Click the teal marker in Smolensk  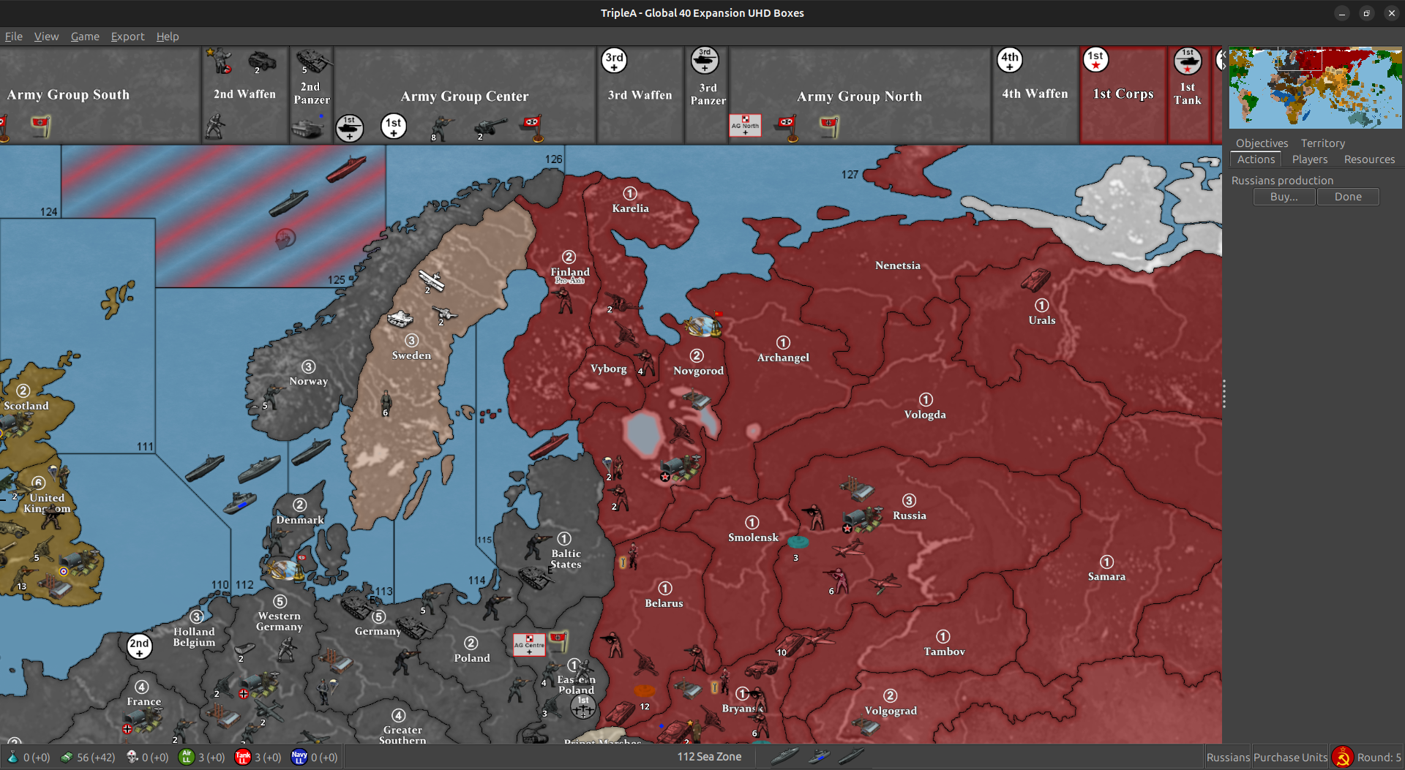[x=798, y=542]
